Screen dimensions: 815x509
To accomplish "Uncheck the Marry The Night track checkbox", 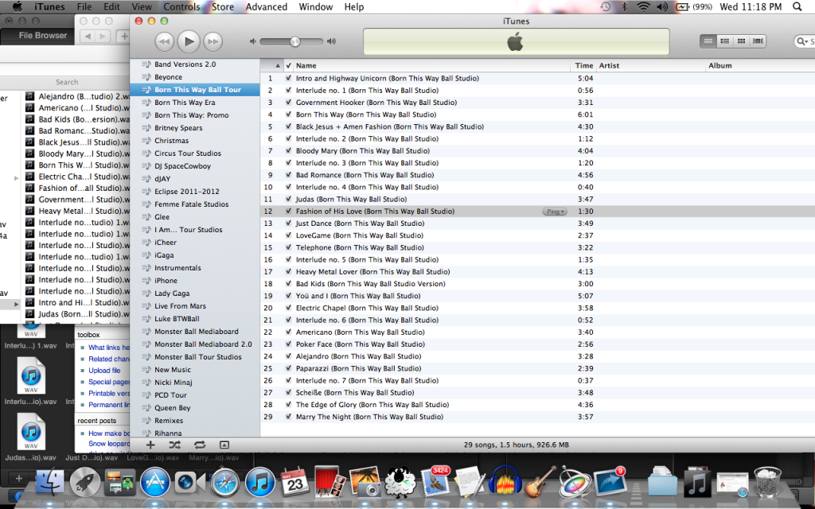I will [x=288, y=417].
